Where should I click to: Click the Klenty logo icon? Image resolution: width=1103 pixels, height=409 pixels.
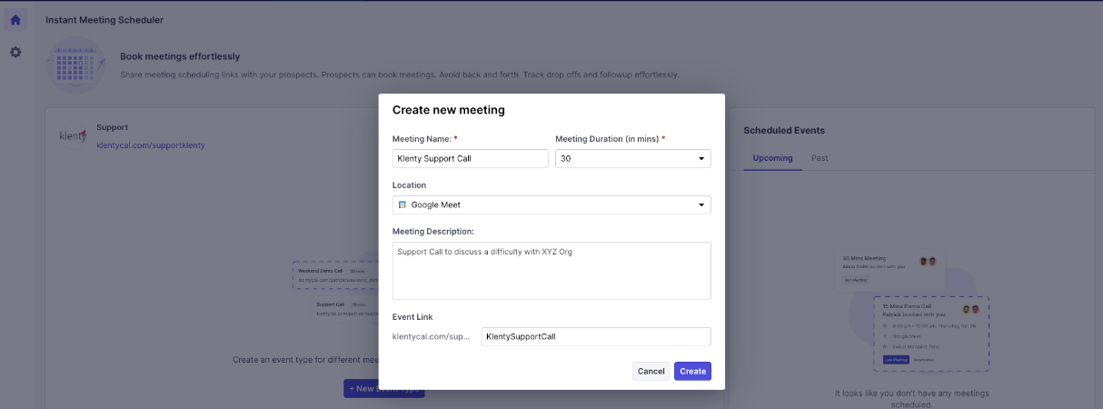pyautogui.click(x=73, y=136)
